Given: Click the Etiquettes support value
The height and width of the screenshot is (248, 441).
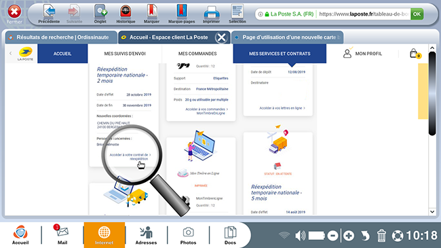Looking at the screenshot, I should (220, 78).
